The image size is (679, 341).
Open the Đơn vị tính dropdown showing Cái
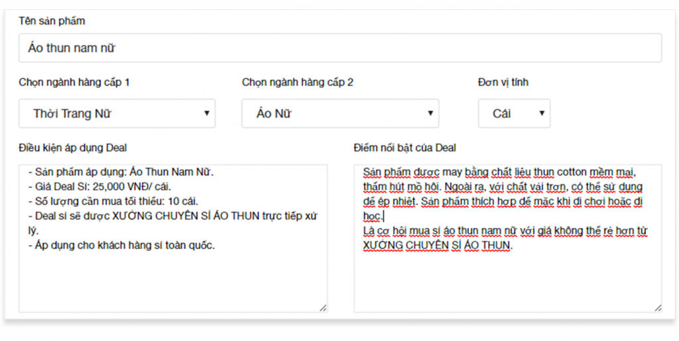(514, 113)
